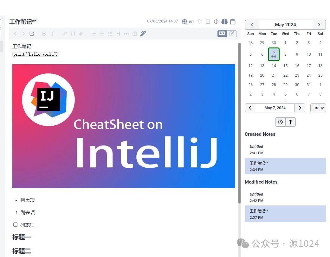Click the 'May 2024' month header
Image resolution: width=330 pixels, height=257 pixels.
[285, 25]
